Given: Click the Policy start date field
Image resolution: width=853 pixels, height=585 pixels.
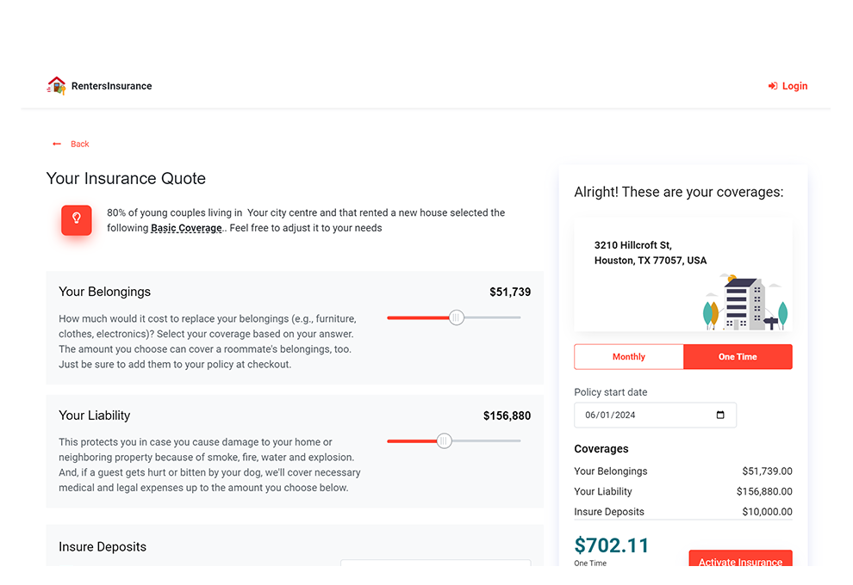Looking at the screenshot, I should point(646,415).
